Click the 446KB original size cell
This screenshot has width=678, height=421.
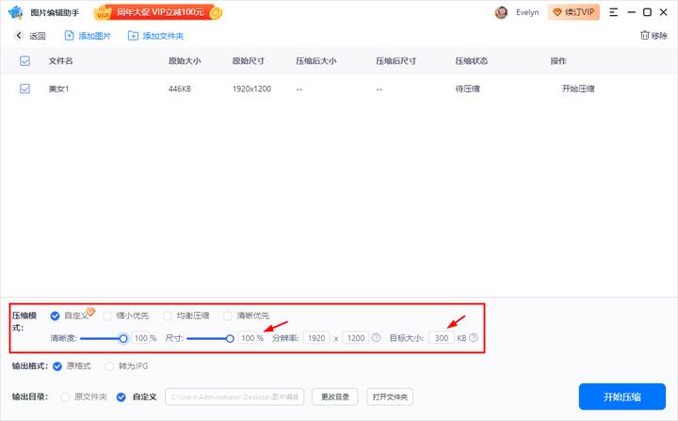[180, 89]
